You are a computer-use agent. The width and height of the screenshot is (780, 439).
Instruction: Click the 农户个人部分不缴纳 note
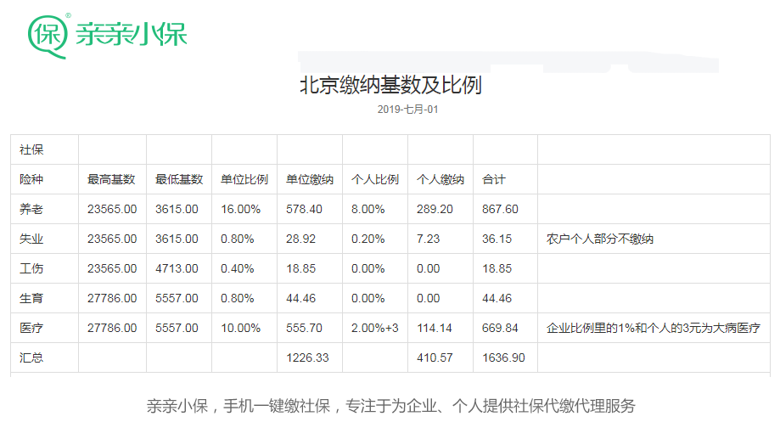pos(600,239)
